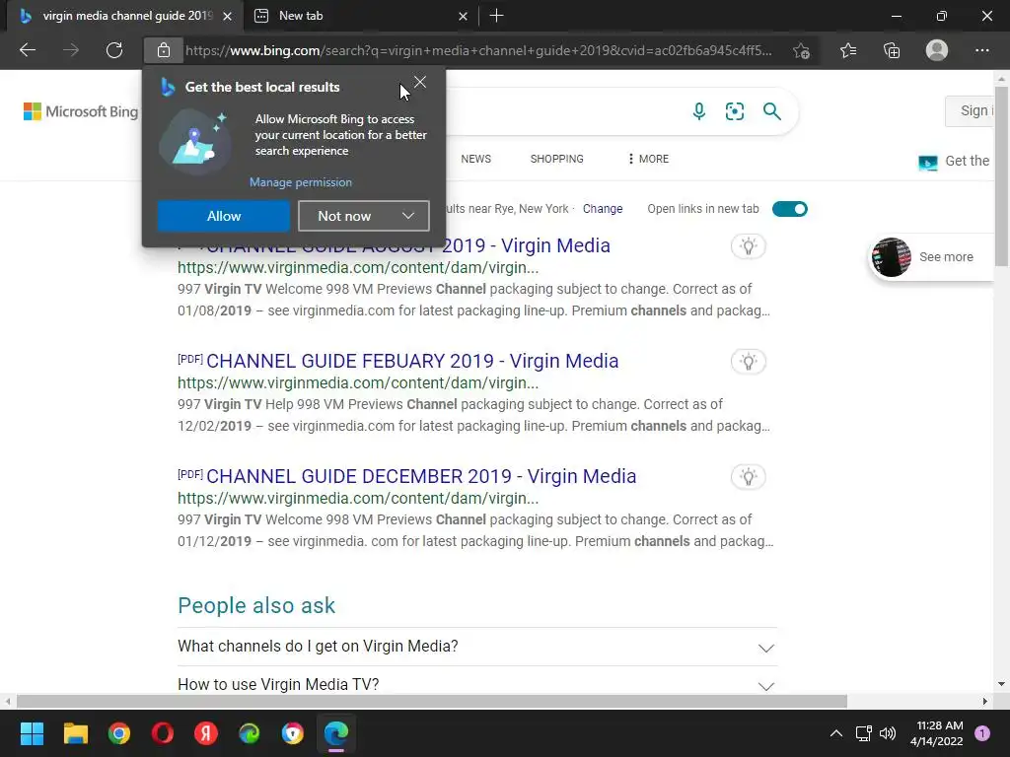Click lightbulb icon beside August 2019 result
This screenshot has width=1010, height=757.
click(x=748, y=245)
